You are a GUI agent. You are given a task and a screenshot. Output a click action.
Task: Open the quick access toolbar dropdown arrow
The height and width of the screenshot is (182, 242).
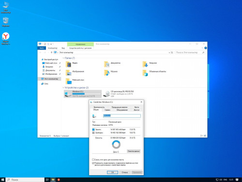coord(51,44)
